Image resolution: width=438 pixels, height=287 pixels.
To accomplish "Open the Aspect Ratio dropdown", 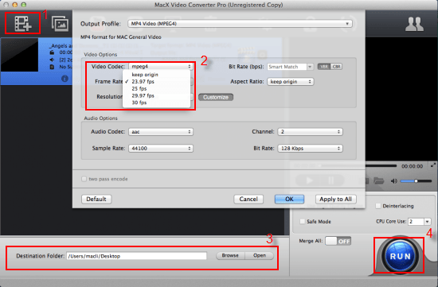I will 290,81.
